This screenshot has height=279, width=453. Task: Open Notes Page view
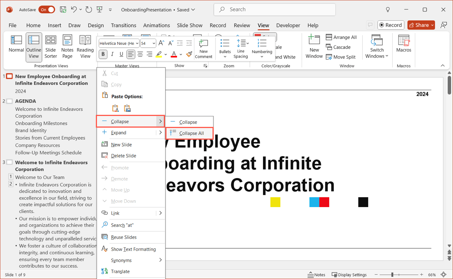pyautogui.click(x=67, y=47)
